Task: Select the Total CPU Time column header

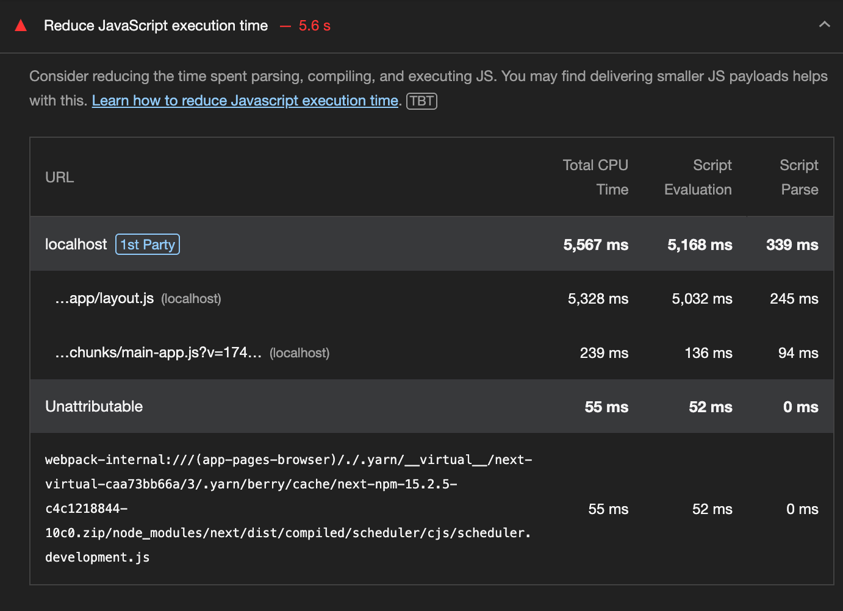Action: coord(595,177)
